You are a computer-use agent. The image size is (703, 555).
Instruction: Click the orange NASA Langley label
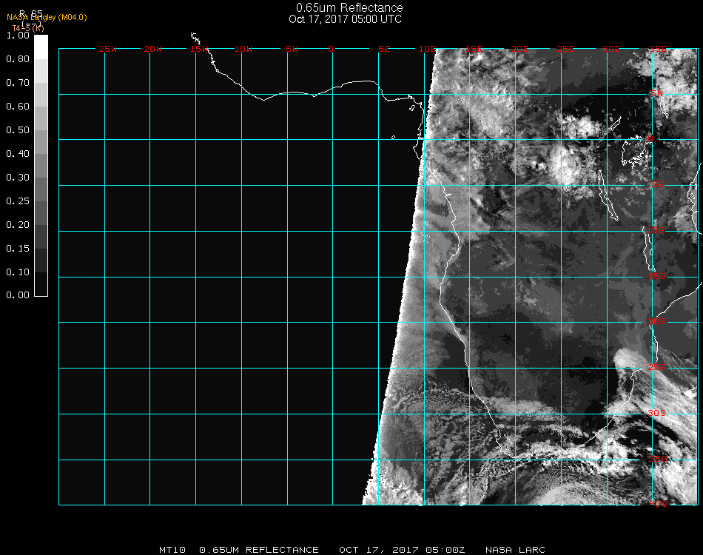pos(47,18)
